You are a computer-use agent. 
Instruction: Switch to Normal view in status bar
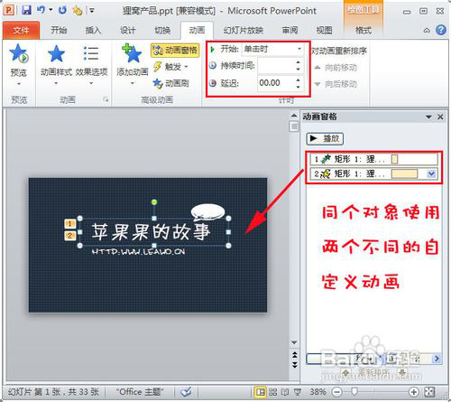261,392
